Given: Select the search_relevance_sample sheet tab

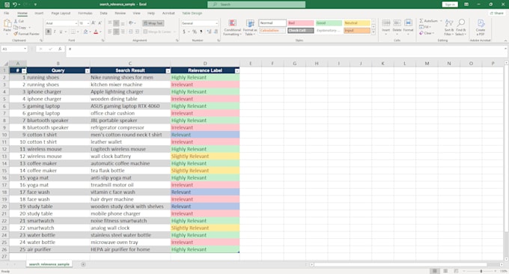Looking at the screenshot, I should point(49,264).
